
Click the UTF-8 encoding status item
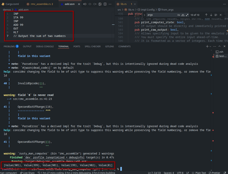[x=180, y=173]
